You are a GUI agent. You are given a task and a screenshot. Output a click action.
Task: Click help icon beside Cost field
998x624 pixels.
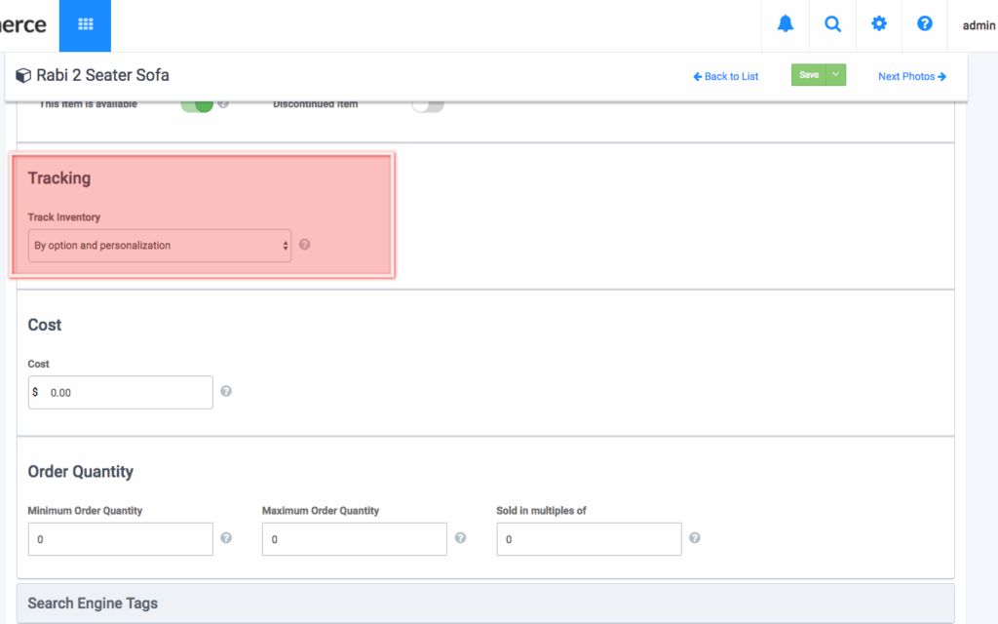[x=226, y=392]
